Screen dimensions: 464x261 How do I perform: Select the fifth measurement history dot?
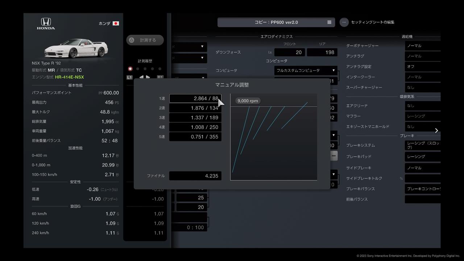pyautogui.click(x=160, y=69)
